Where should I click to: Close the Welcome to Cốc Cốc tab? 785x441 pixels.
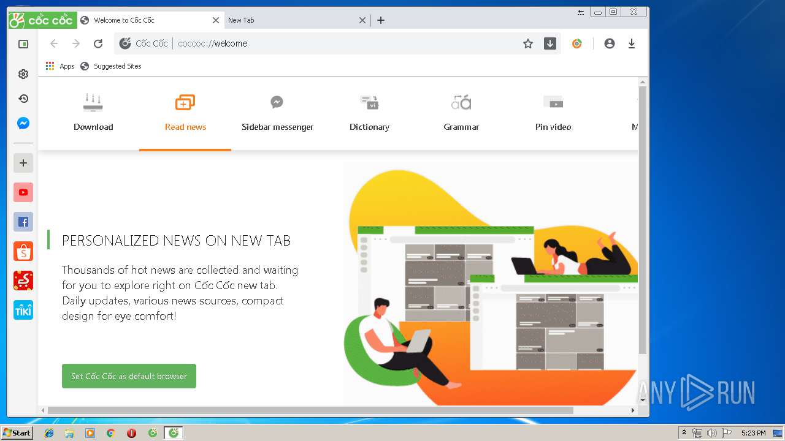216,20
